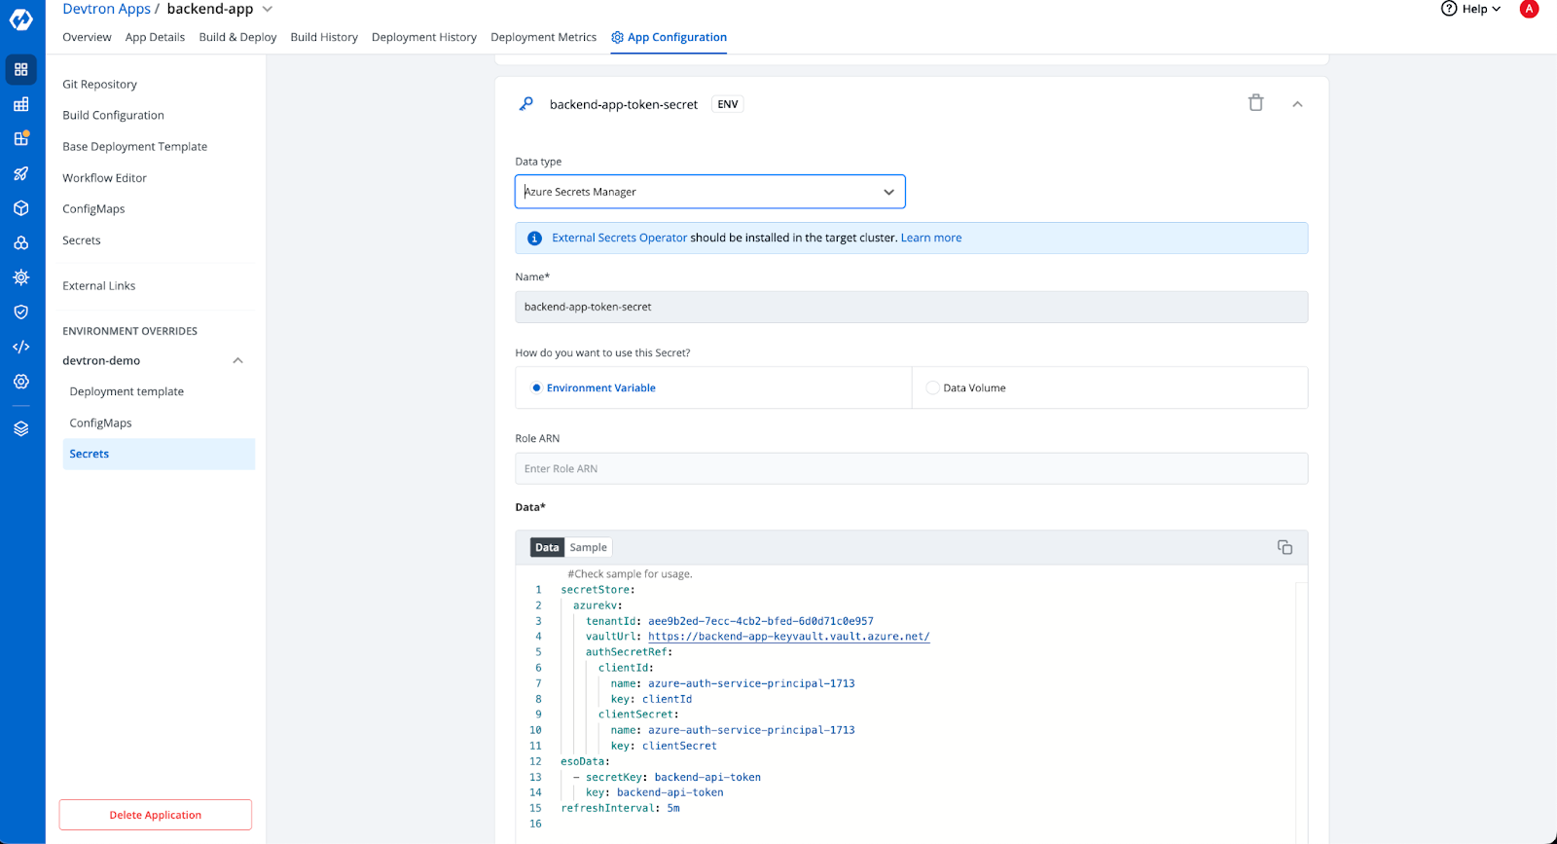Screen dimensions: 1557x844
Task: Open the shield Security sidebar icon
Action: coord(21,312)
